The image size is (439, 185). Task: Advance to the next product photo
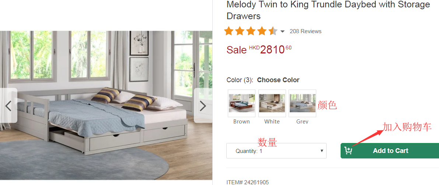(x=203, y=105)
